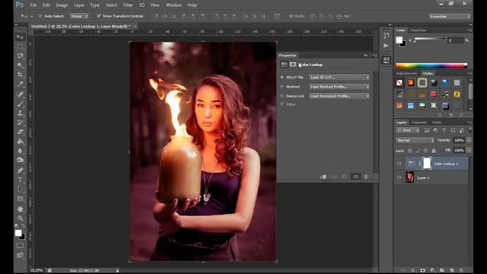This screenshot has height=274, width=487.
Task: Toggle Show Transform Controls checkbox
Action: point(99,15)
